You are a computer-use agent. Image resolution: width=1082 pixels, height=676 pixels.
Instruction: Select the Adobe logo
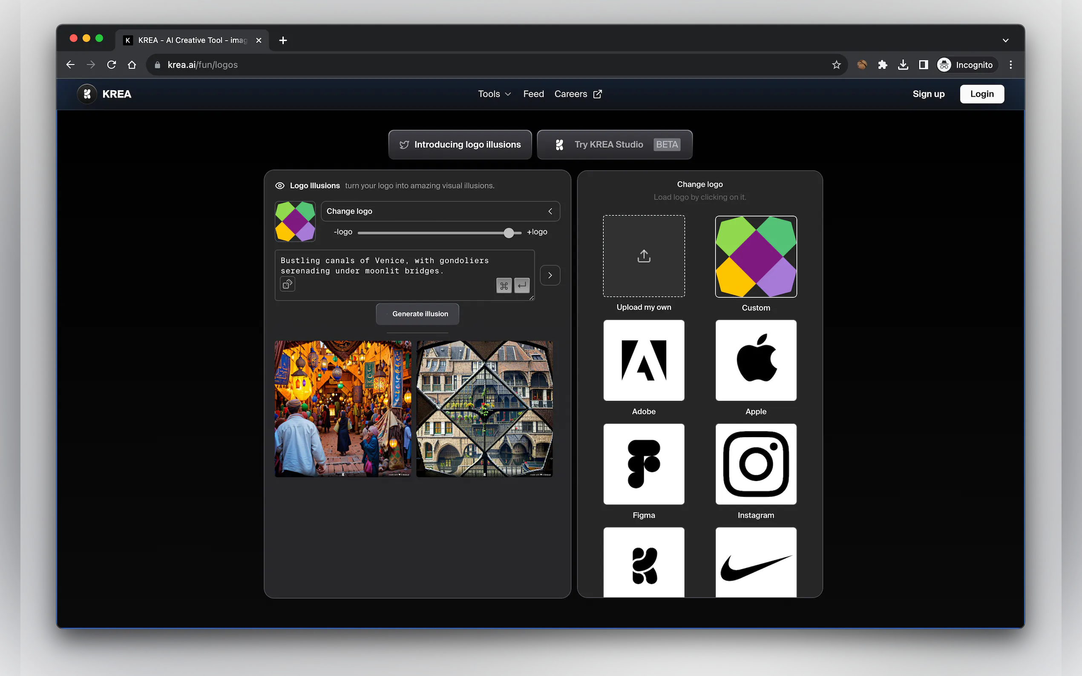(x=643, y=360)
